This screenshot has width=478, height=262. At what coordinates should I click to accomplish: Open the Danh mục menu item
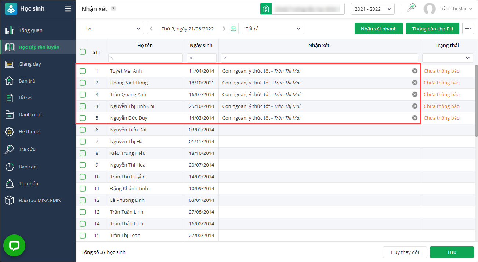(x=38, y=114)
